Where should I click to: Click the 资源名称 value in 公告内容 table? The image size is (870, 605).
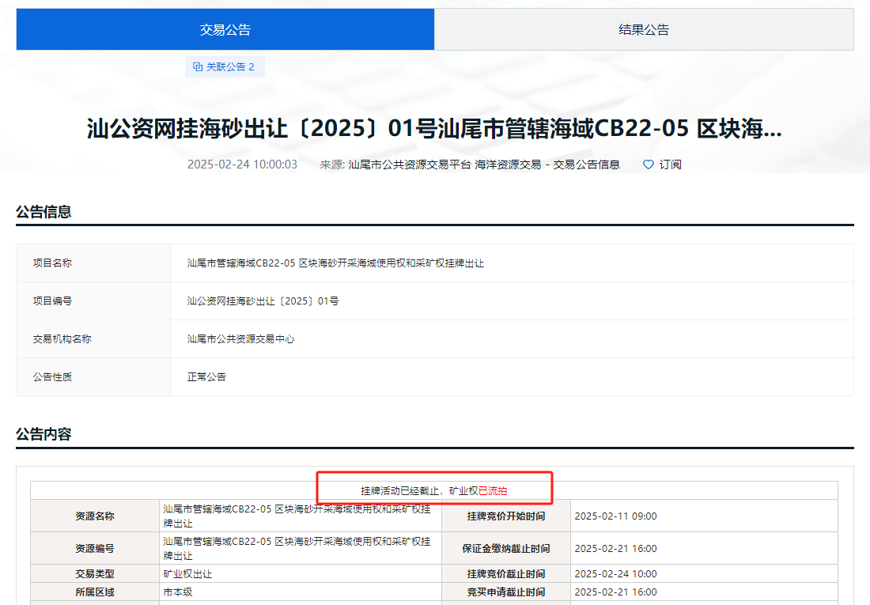tap(297, 516)
